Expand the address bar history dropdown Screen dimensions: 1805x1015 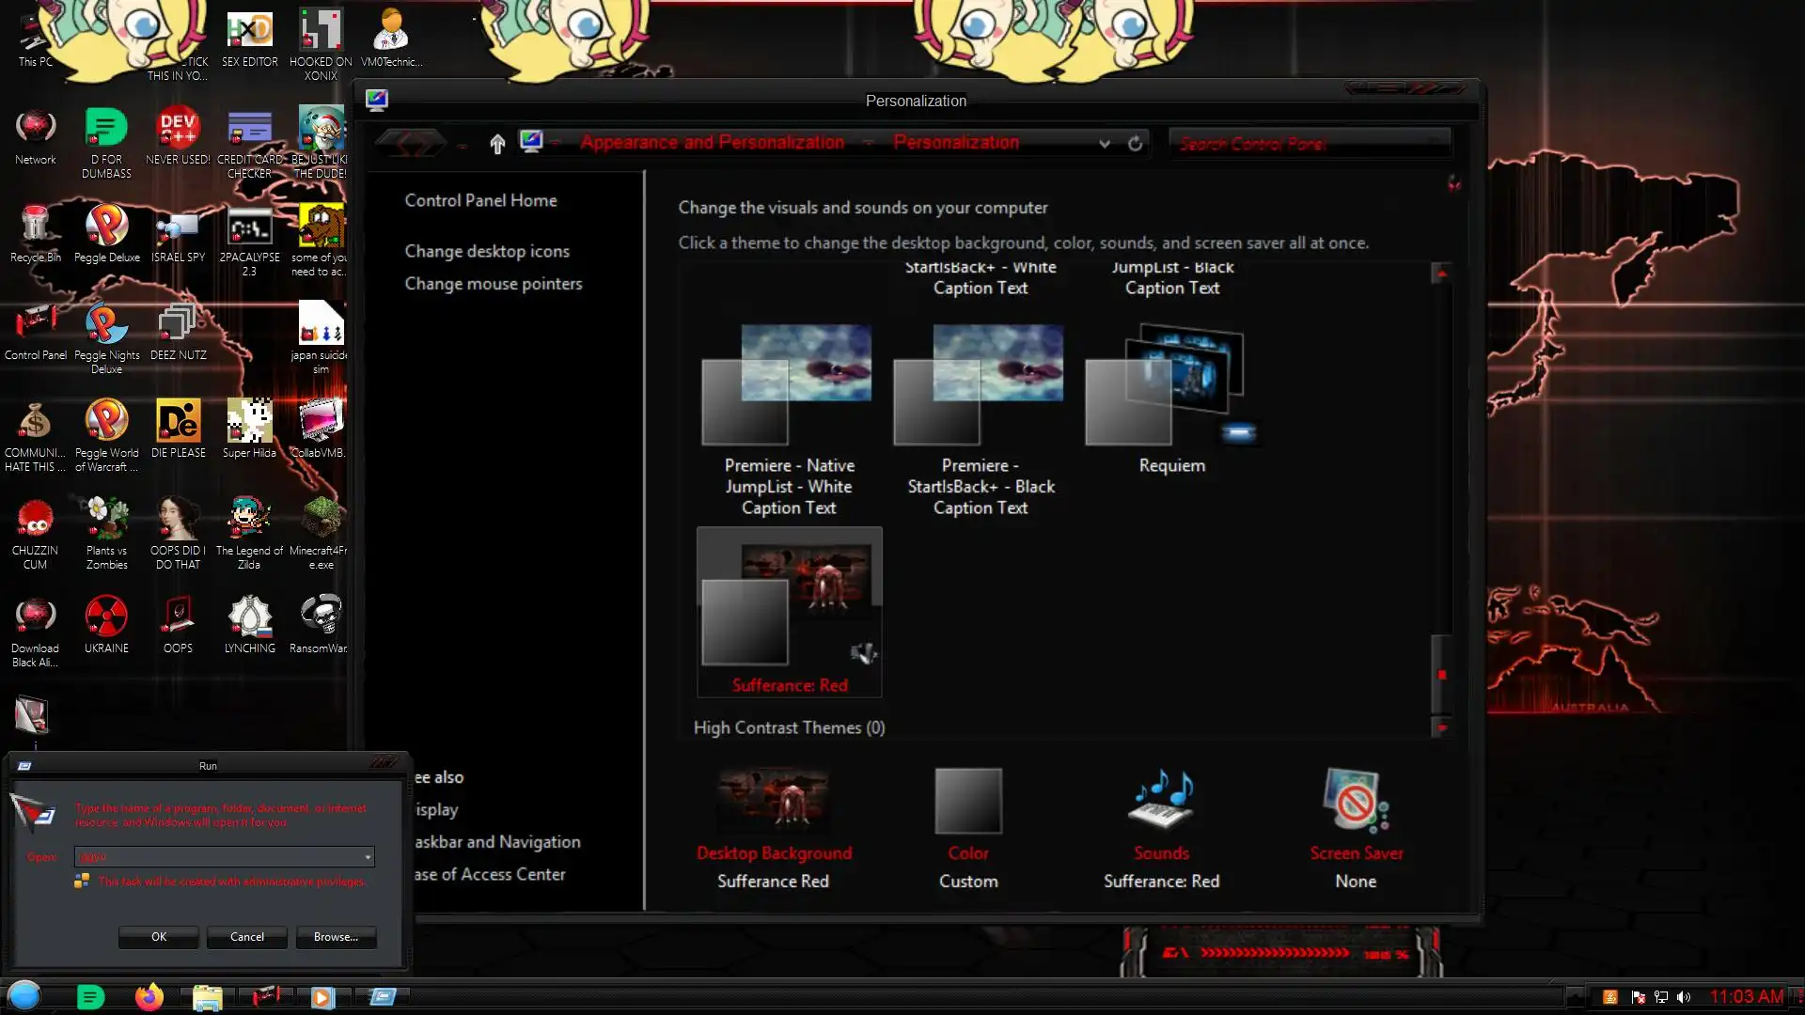(1105, 144)
